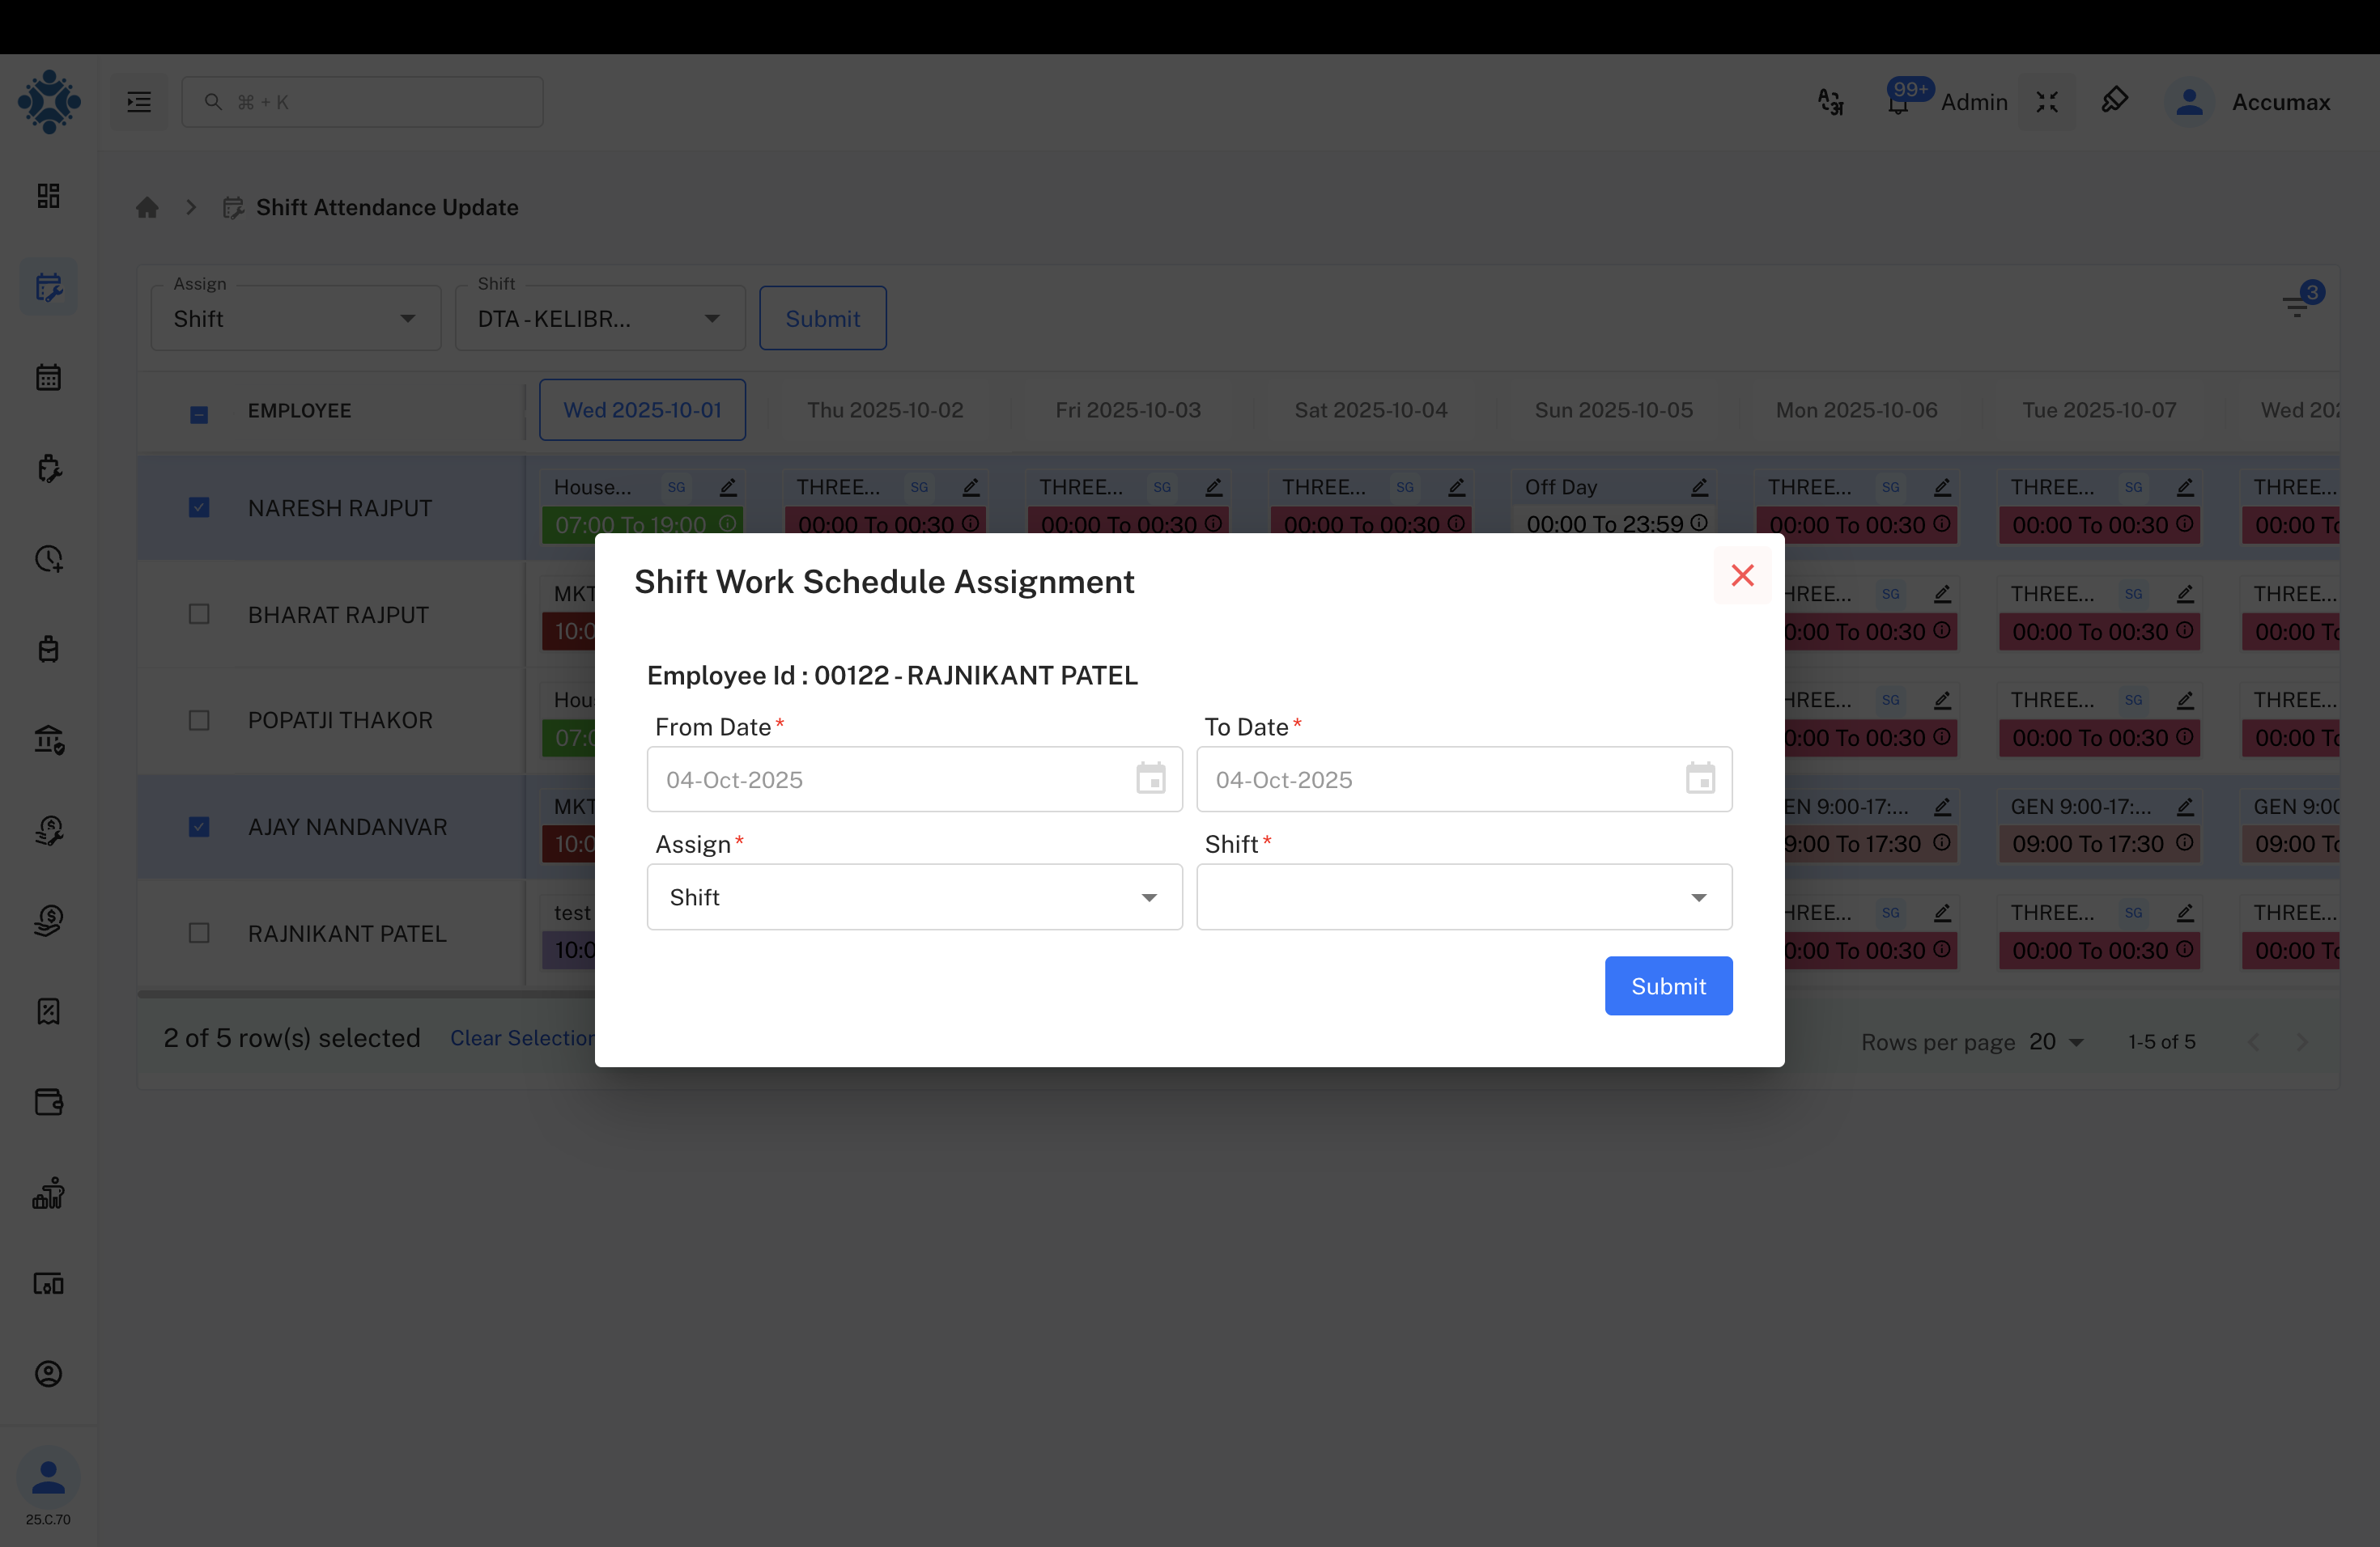Click the collapse fullscreen icon next to Admin
This screenshot has height=1547, width=2380.
2047,101
